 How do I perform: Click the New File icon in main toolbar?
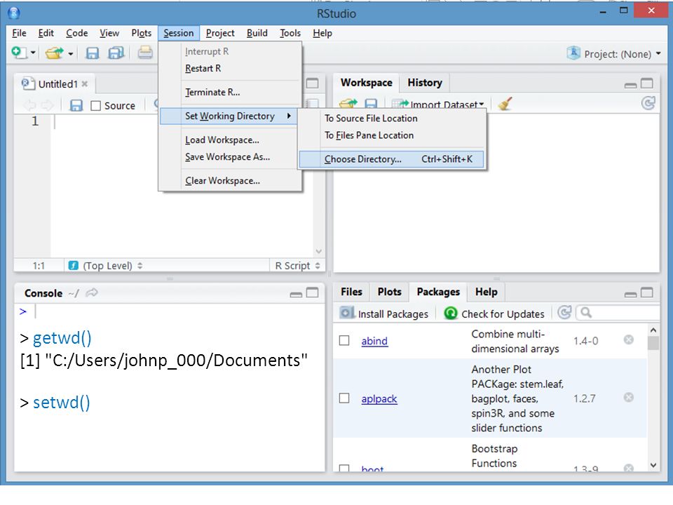click(x=18, y=53)
